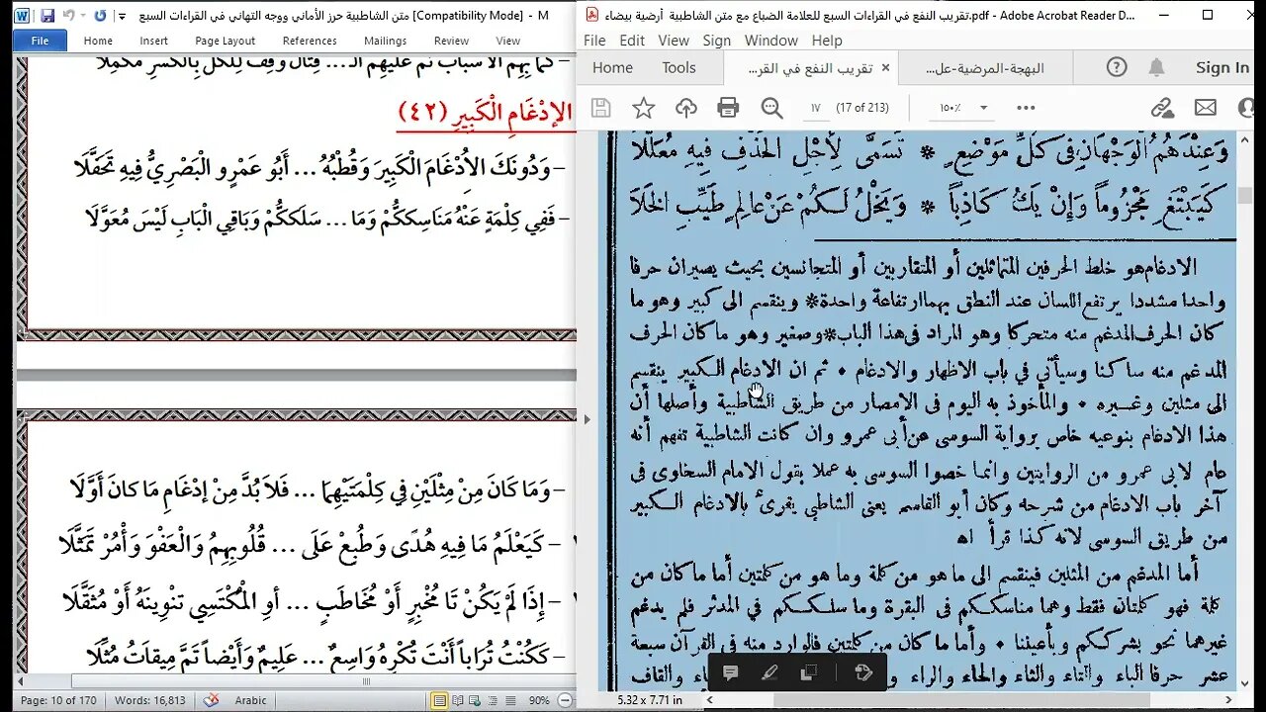Print the PDF with printer icon
This screenshot has height=712, width=1266.
click(x=729, y=108)
